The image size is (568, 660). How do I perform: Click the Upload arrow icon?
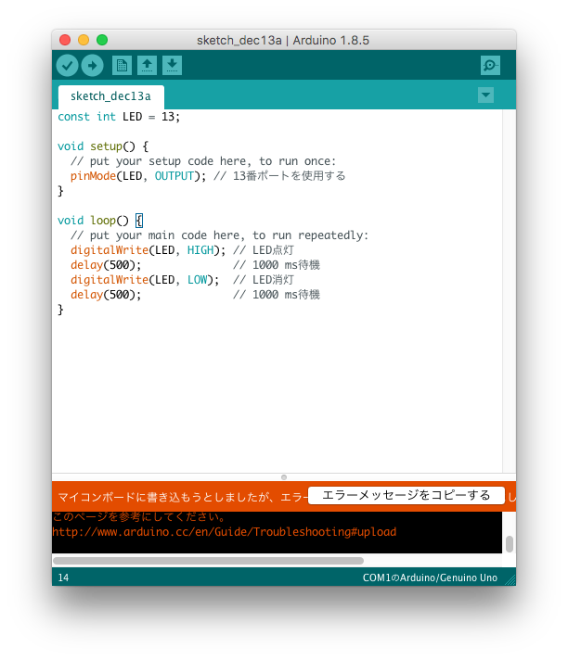tap(92, 66)
